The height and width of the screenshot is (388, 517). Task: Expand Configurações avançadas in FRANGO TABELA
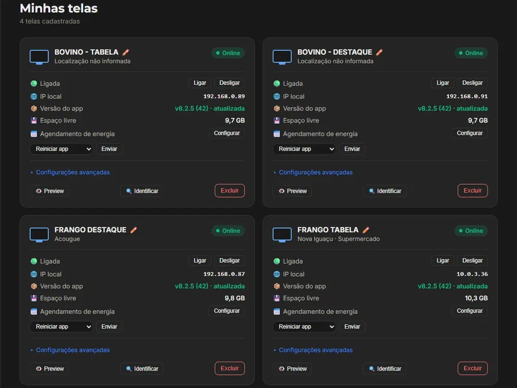click(x=313, y=350)
